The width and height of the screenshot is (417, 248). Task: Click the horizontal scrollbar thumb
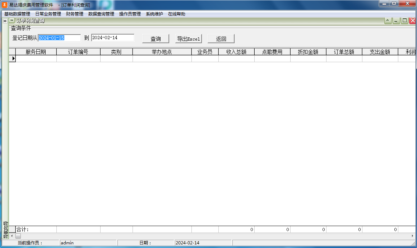coord(18,236)
